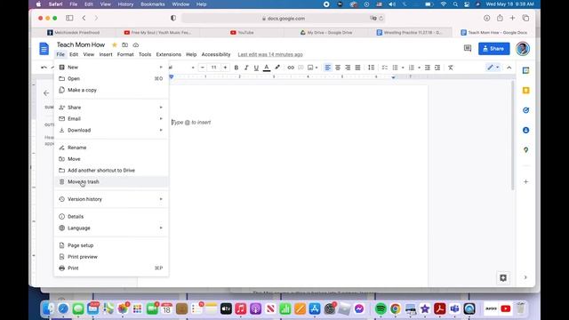Viewport: 569px width, 320px height.
Task: Increase font size with plus
Action: [225, 68]
